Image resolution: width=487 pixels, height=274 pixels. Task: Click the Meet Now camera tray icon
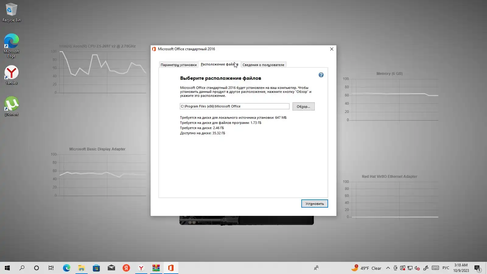click(395, 268)
